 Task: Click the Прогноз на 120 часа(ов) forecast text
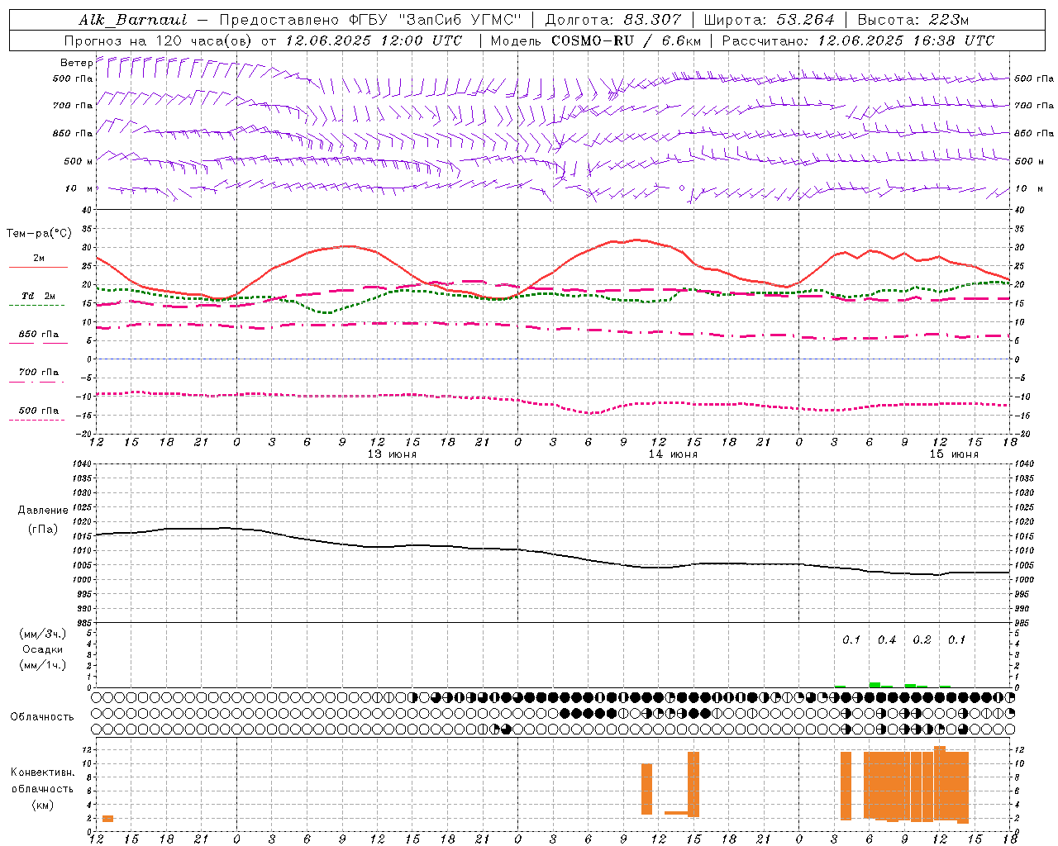158,40
